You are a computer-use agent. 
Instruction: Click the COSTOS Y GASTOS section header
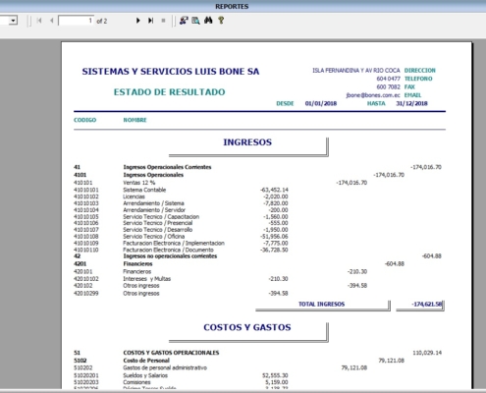coord(247,327)
